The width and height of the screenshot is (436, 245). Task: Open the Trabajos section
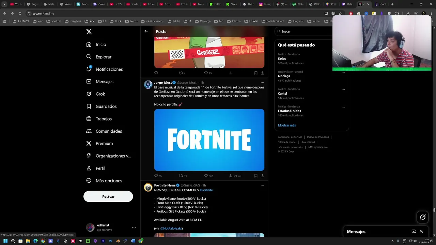pyautogui.click(x=99, y=119)
